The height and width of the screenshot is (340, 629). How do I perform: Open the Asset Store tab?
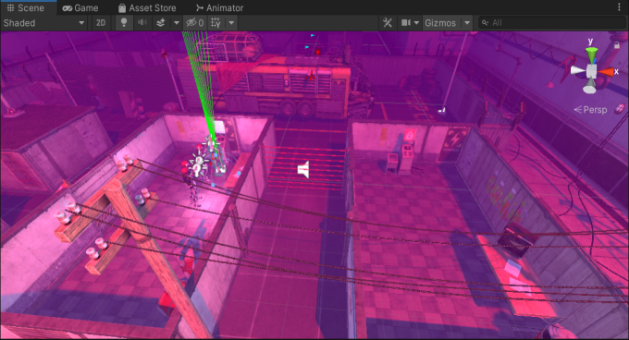147,7
